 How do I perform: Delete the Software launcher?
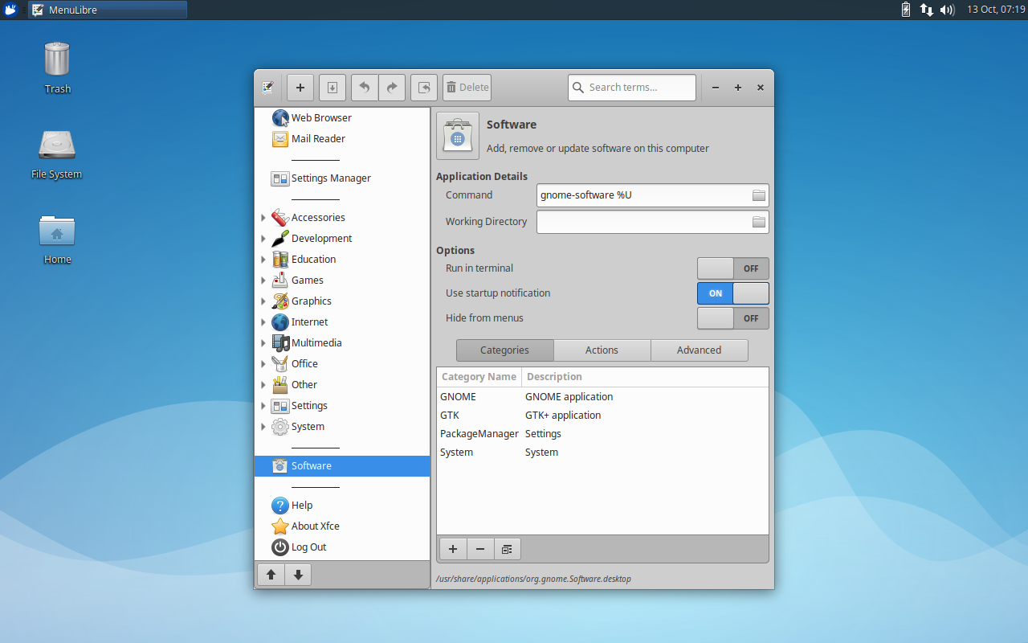click(467, 88)
